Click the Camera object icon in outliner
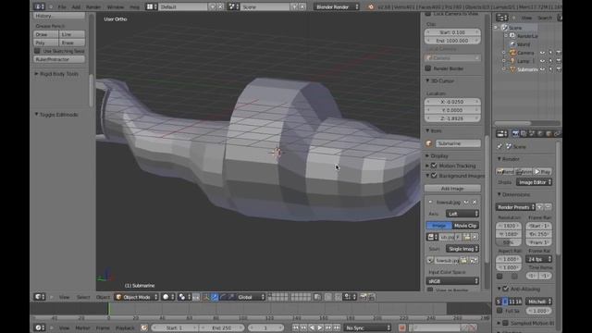The image size is (592, 333). pyautogui.click(x=512, y=53)
